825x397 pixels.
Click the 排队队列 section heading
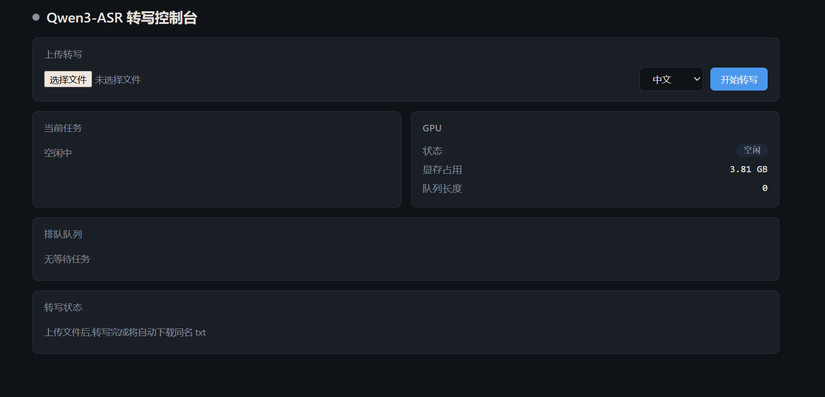63,234
